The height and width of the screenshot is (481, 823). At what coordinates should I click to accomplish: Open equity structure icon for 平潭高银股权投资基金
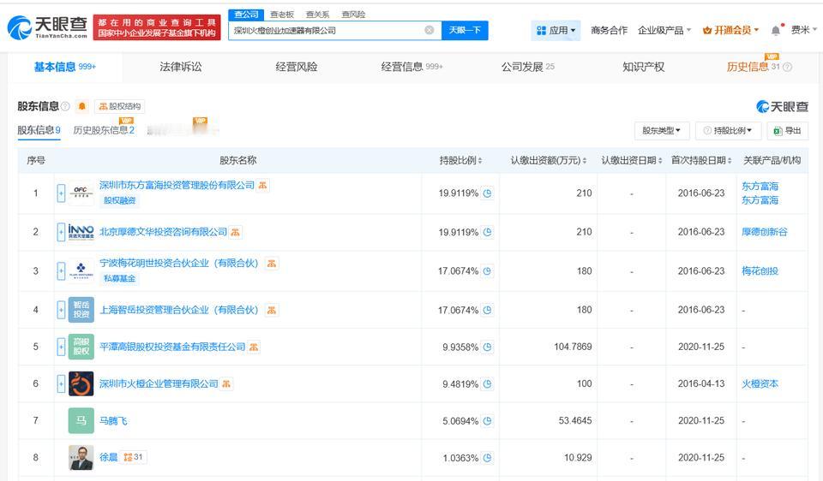pyautogui.click(x=254, y=347)
